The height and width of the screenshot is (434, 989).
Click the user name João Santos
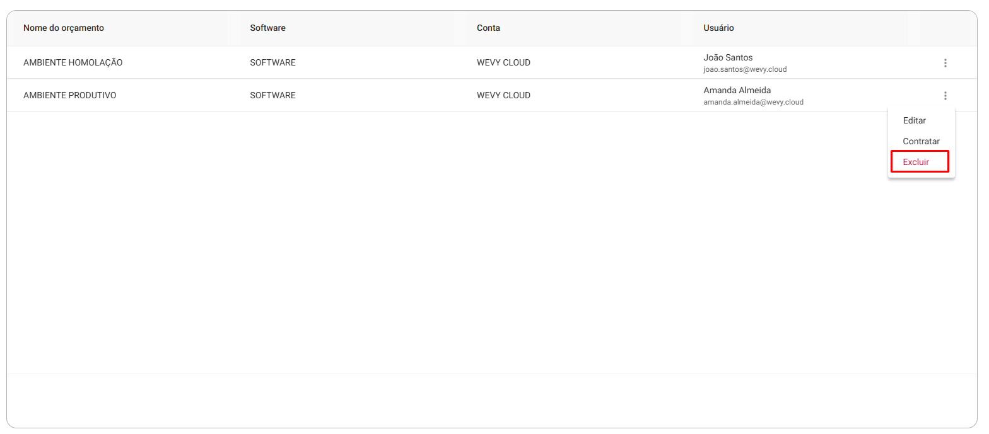click(x=728, y=57)
